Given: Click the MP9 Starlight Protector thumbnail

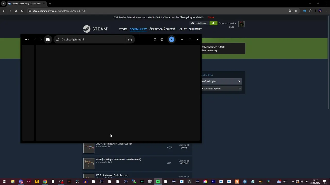Looking at the screenshot, I should pyautogui.click(x=89, y=164).
